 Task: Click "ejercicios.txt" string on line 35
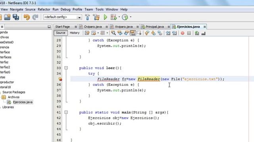click(x=200, y=79)
